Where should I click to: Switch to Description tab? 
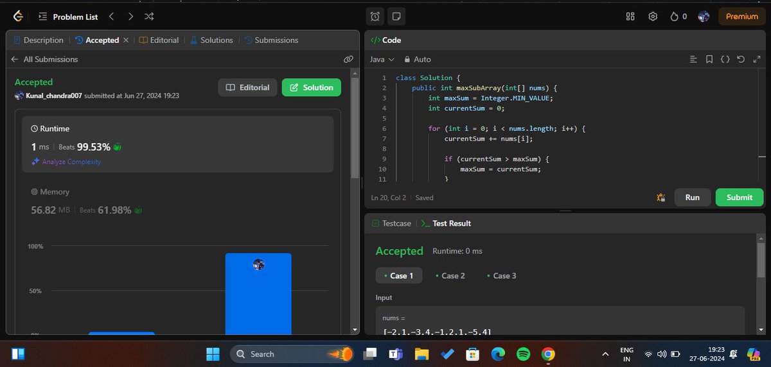point(38,40)
